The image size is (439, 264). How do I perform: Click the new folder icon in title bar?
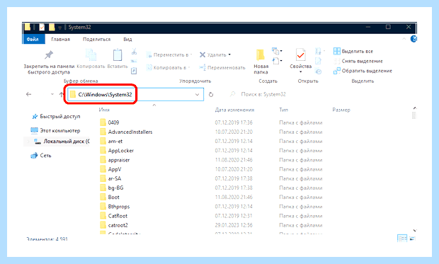click(52, 27)
